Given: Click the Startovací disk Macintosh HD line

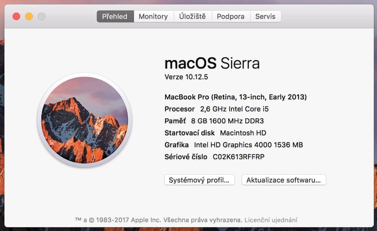Looking at the screenshot, I should [x=215, y=133].
